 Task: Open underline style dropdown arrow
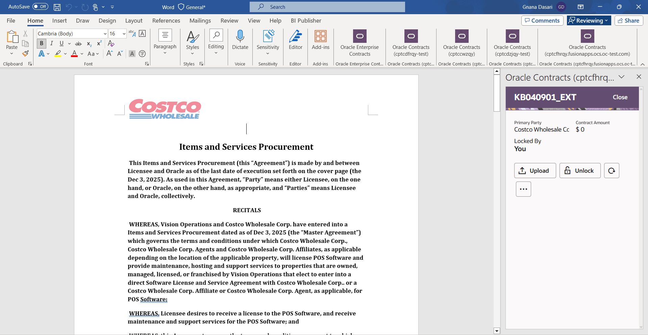[x=69, y=44]
